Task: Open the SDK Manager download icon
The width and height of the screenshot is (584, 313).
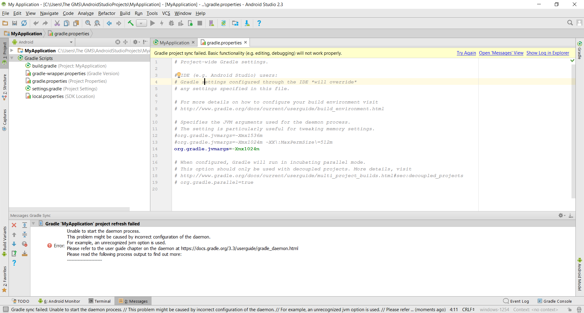Action: 247,23
